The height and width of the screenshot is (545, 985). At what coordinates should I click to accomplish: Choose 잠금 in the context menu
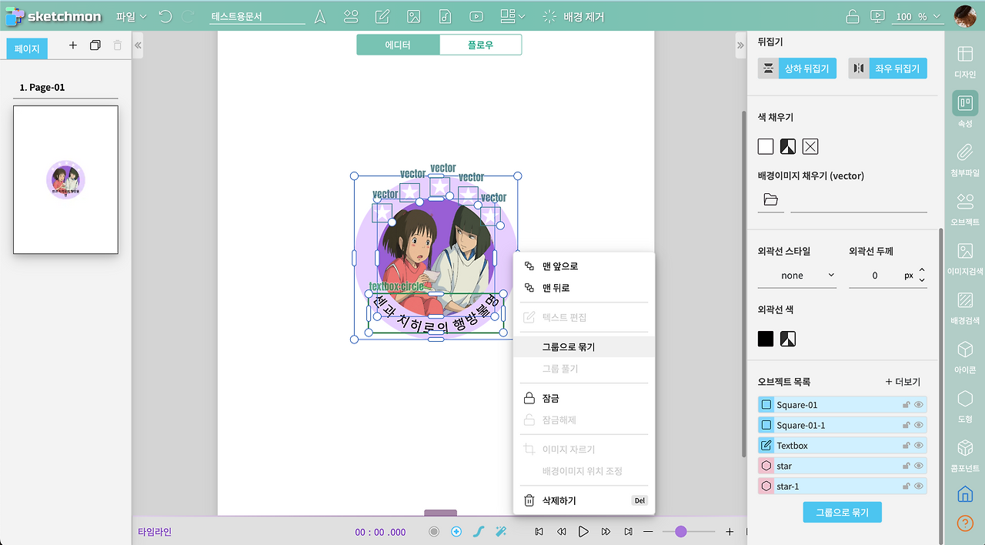584,398
